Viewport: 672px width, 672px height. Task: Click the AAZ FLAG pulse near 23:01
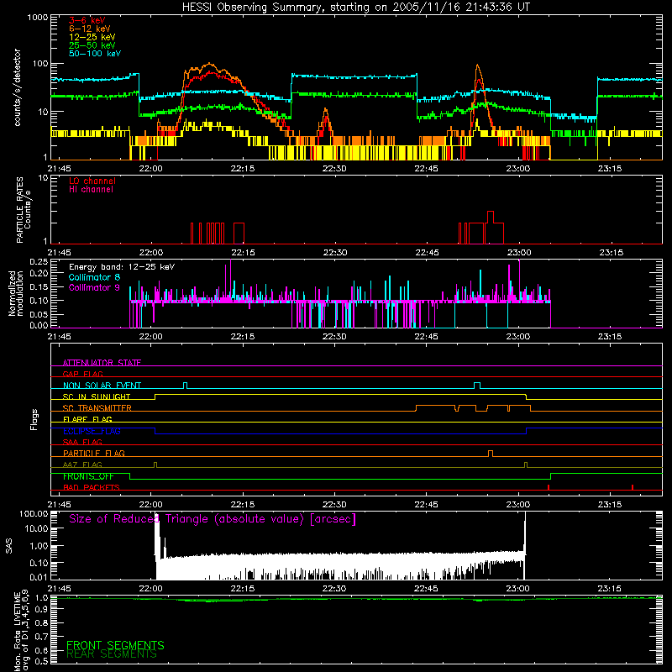[x=526, y=465]
